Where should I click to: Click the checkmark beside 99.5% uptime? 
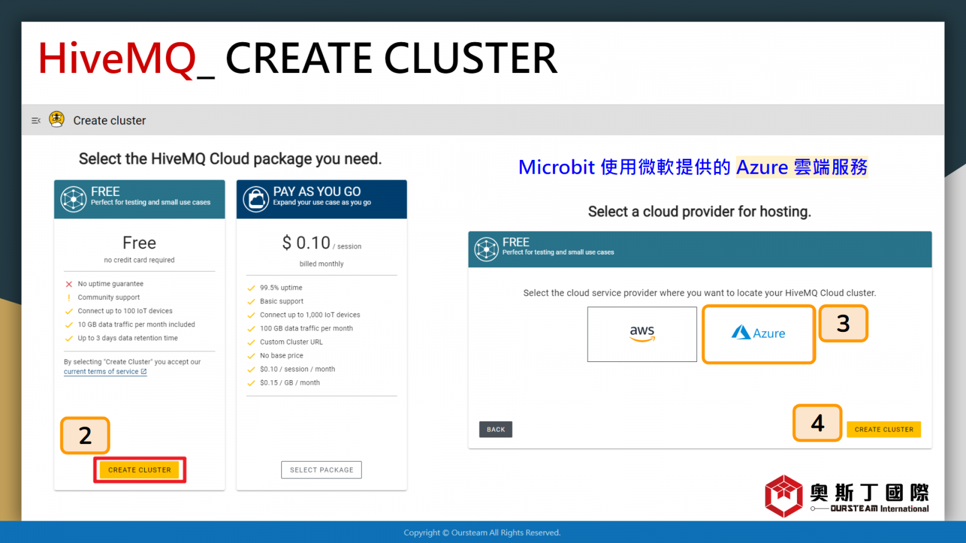pyautogui.click(x=251, y=288)
